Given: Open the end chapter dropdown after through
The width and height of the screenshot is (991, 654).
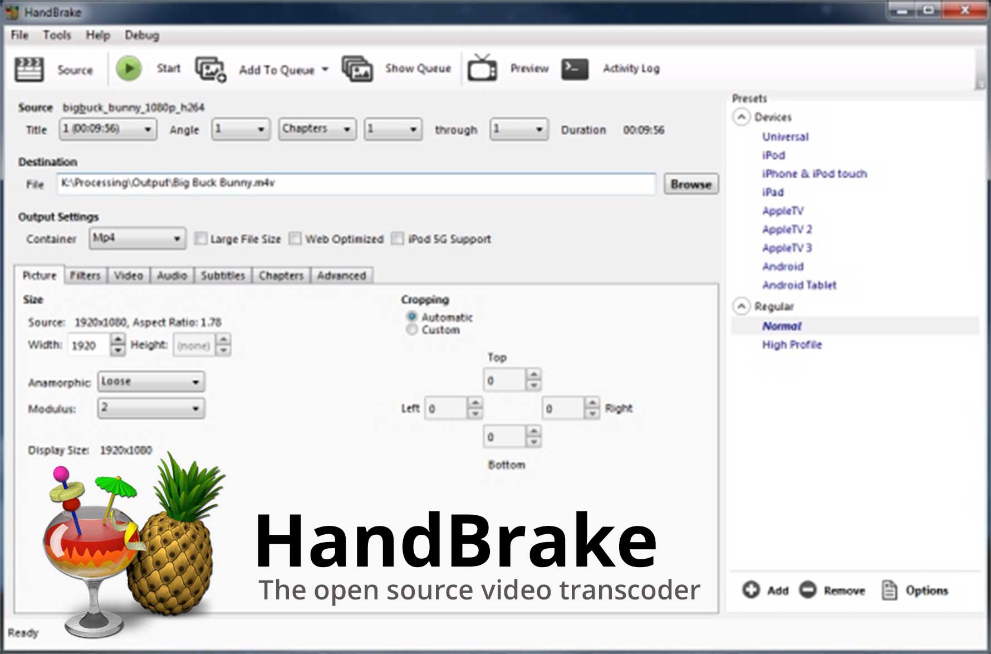Looking at the screenshot, I should pos(519,129).
